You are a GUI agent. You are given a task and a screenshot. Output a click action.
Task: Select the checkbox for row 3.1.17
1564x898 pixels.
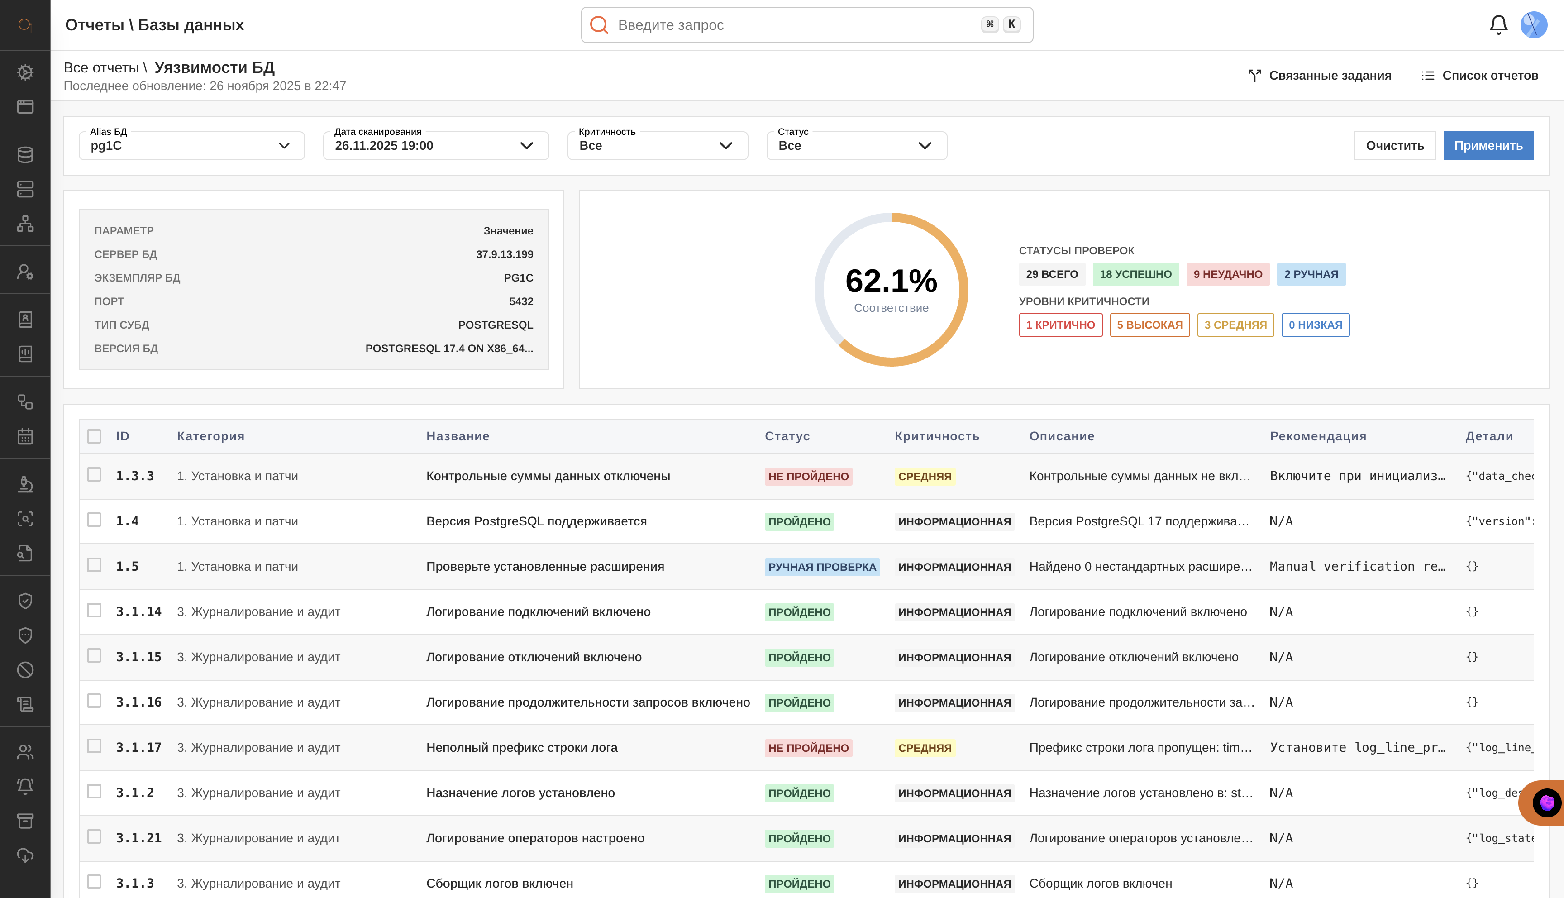(x=94, y=745)
